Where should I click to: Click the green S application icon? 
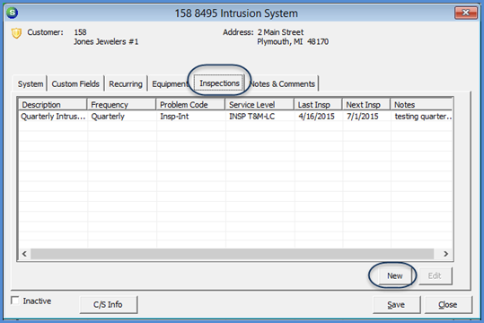click(12, 13)
